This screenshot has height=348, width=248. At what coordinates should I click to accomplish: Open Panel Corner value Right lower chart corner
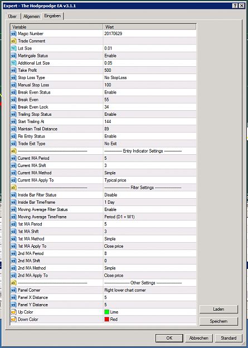coord(125,290)
